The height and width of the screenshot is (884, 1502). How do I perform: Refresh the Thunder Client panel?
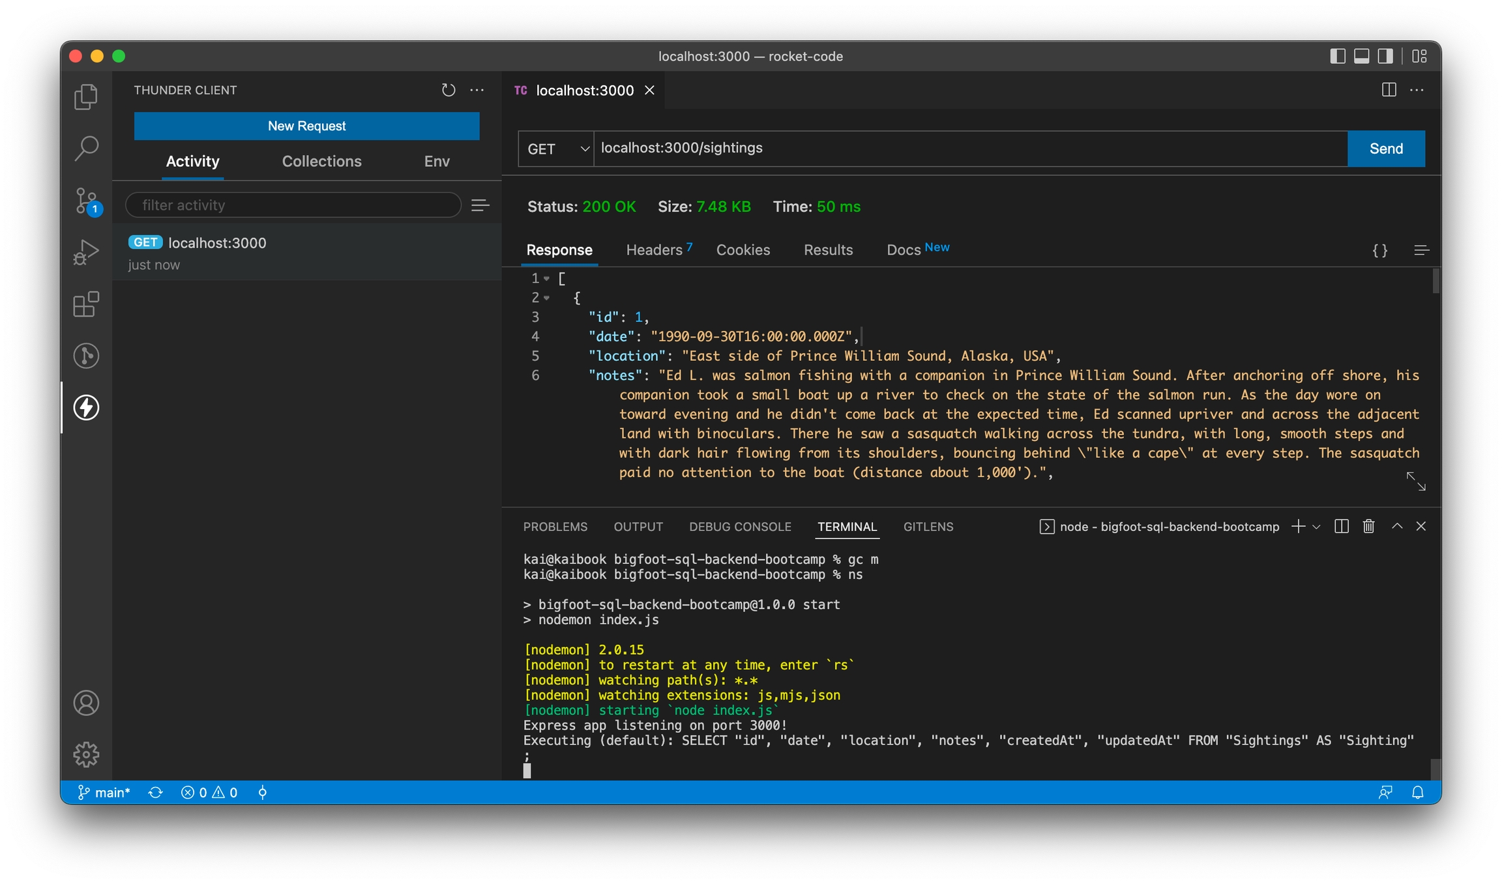(449, 90)
